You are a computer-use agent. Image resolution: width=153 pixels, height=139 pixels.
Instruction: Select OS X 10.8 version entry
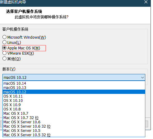pos(74,109)
